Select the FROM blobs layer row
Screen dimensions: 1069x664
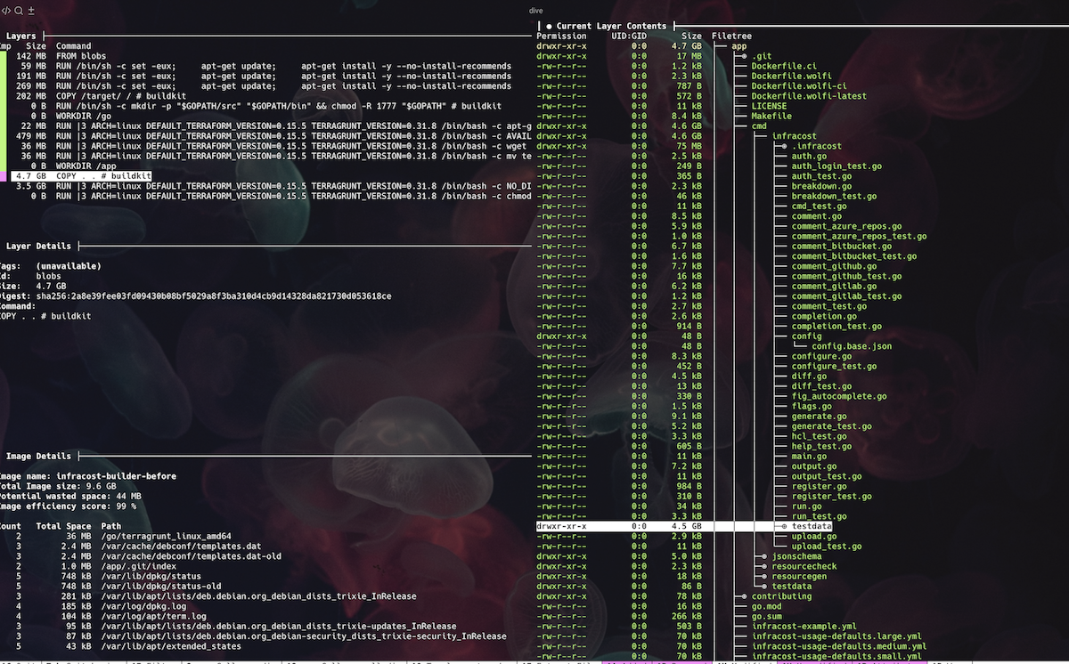tap(267, 56)
